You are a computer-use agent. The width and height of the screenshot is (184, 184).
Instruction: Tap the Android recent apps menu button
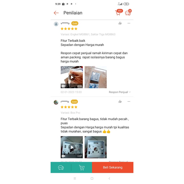pos(75,178)
